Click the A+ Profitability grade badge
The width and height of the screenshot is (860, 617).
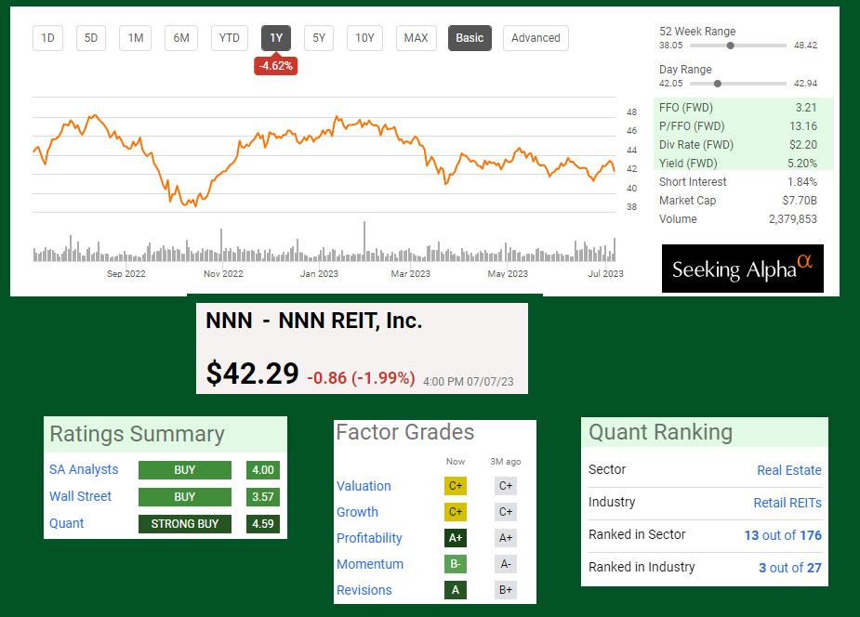click(x=456, y=538)
